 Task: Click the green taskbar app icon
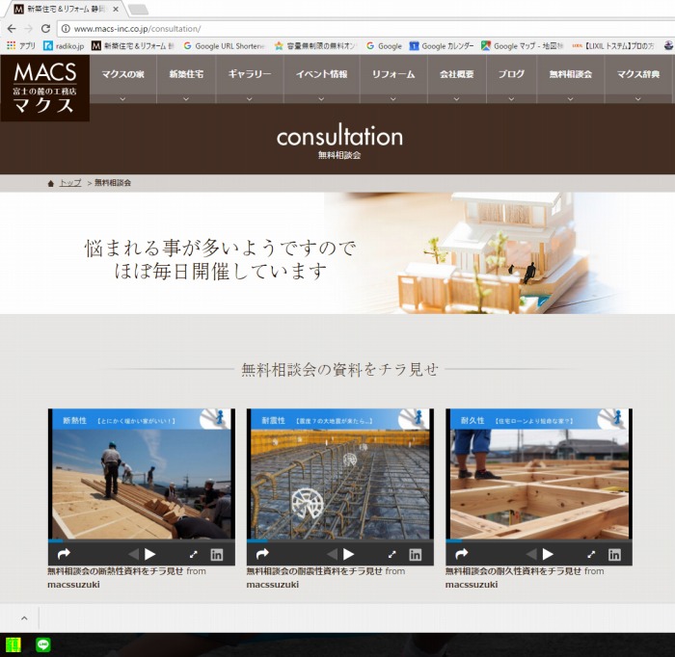pyautogui.click(x=13, y=644)
